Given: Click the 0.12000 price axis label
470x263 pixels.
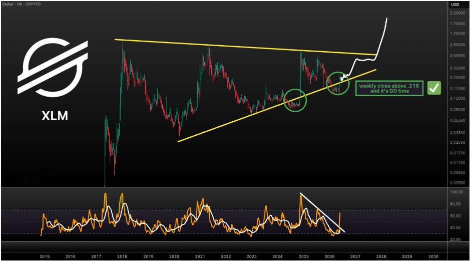Looking at the screenshot, I should (457, 98).
